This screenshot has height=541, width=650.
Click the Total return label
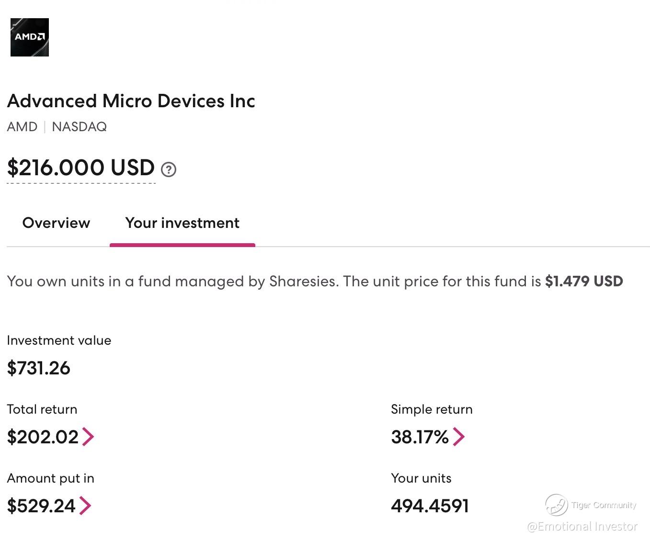42,409
